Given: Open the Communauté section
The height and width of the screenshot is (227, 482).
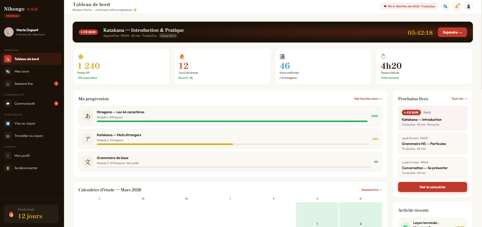Looking at the screenshot, I should point(31,104).
